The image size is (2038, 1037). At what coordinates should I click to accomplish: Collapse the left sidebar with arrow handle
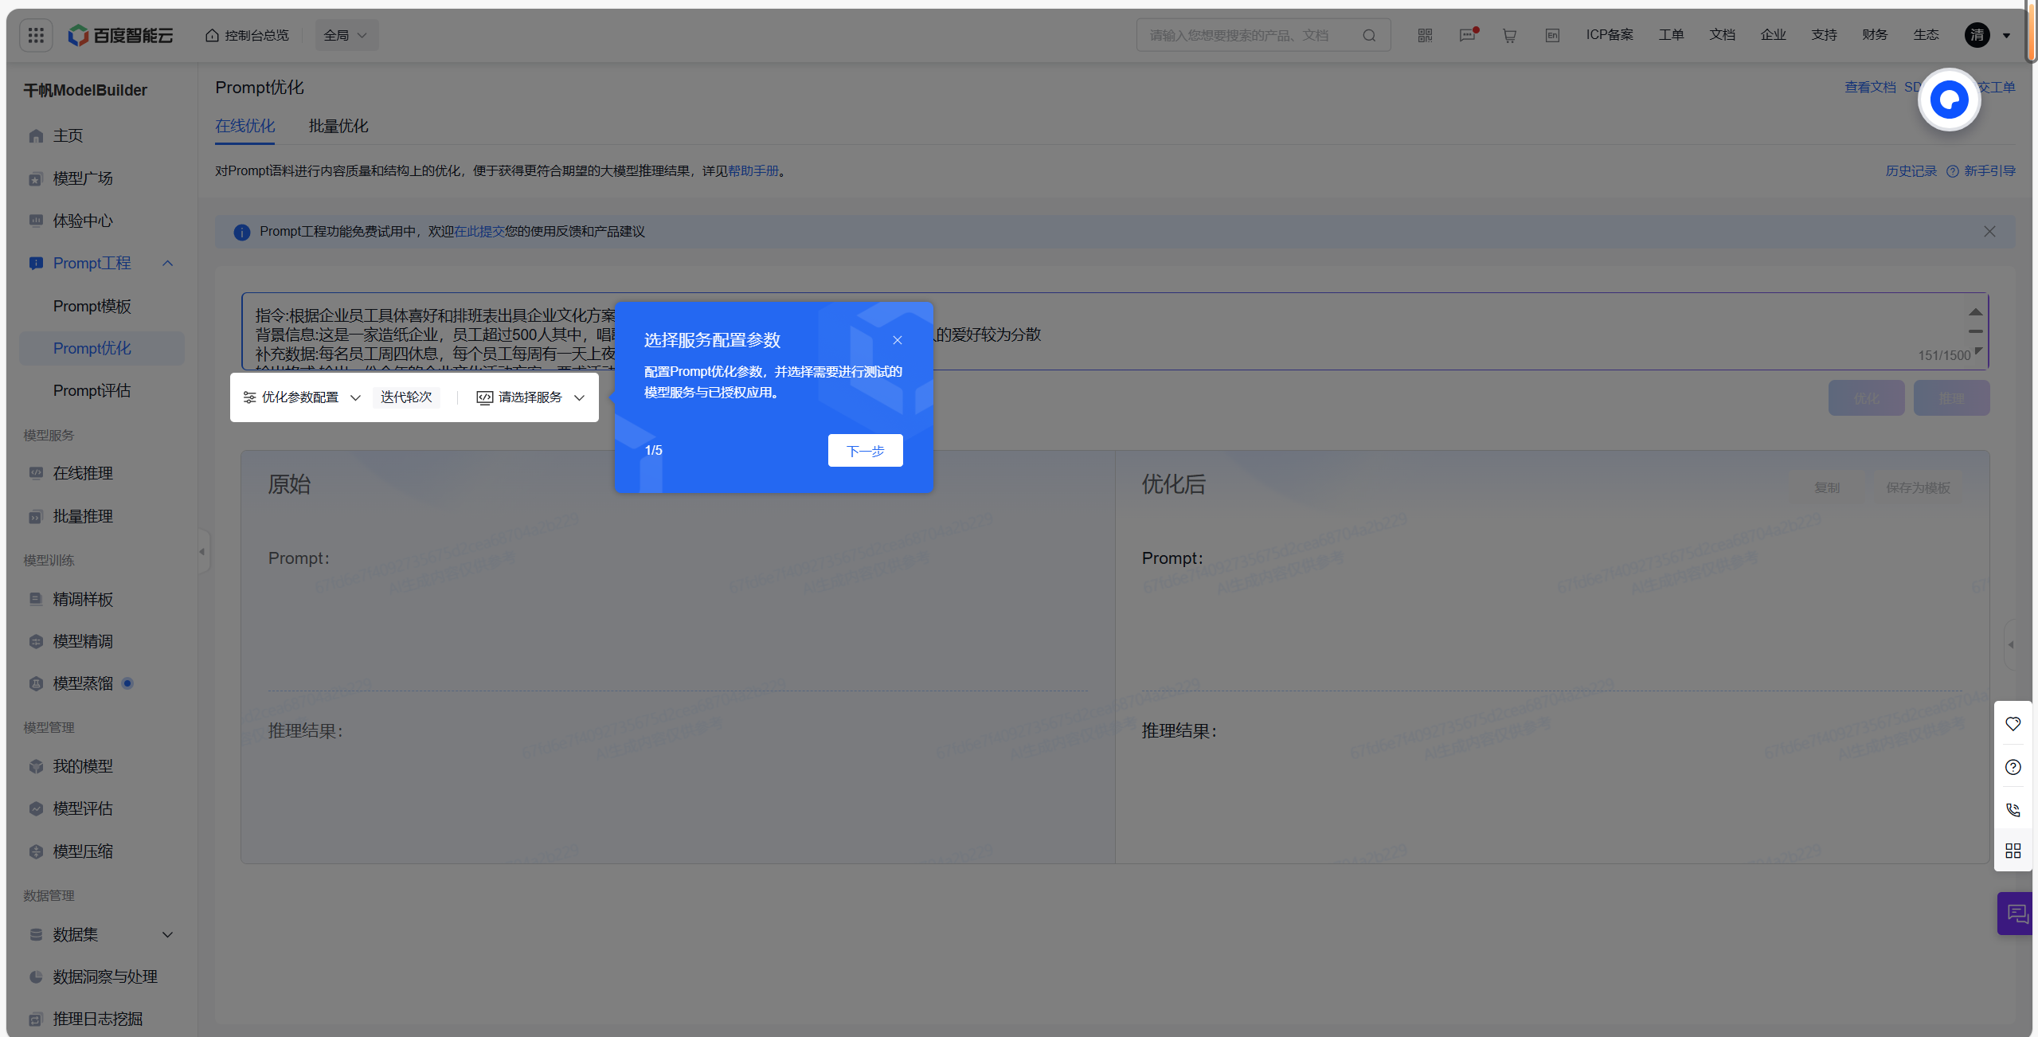(202, 551)
